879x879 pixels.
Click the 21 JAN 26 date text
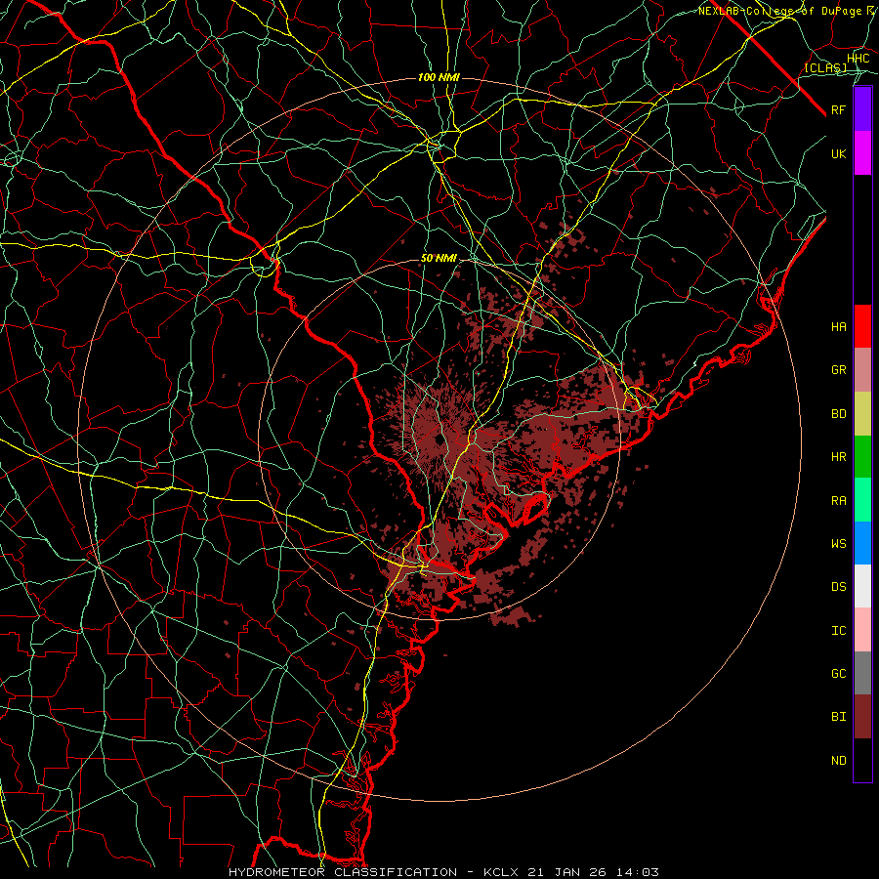567,872
